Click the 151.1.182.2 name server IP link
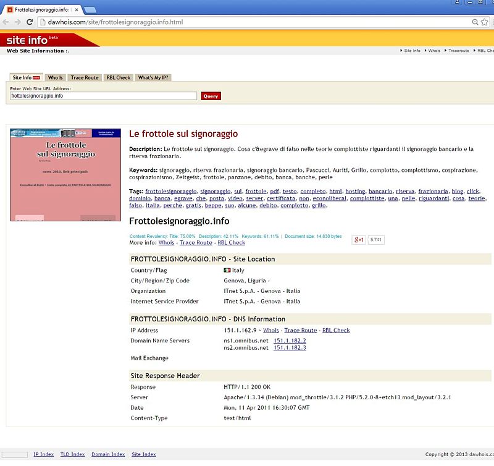 (x=290, y=341)
